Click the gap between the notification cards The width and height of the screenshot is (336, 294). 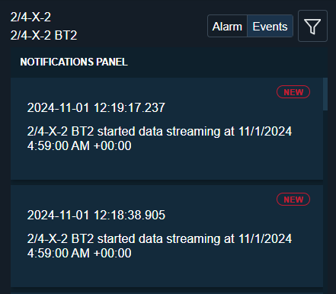tap(167, 183)
